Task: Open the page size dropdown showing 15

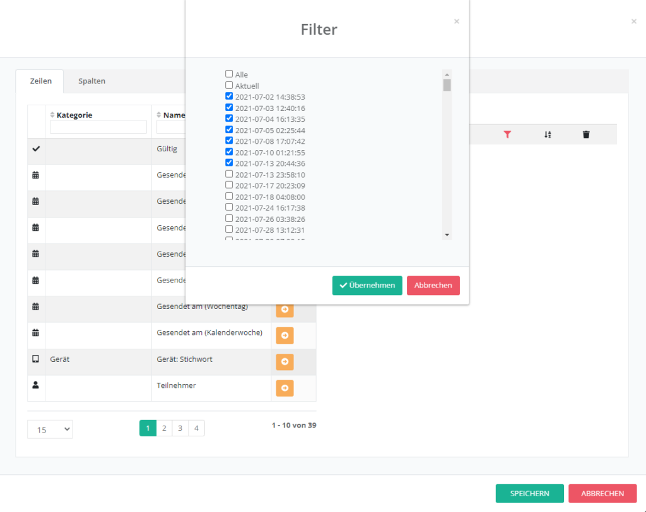Action: (x=50, y=429)
